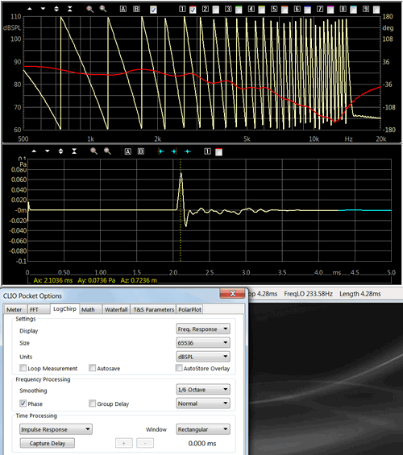The width and height of the screenshot is (403, 455).
Task: Click first window-marker icon in impulse toolbar
Action: (x=160, y=151)
